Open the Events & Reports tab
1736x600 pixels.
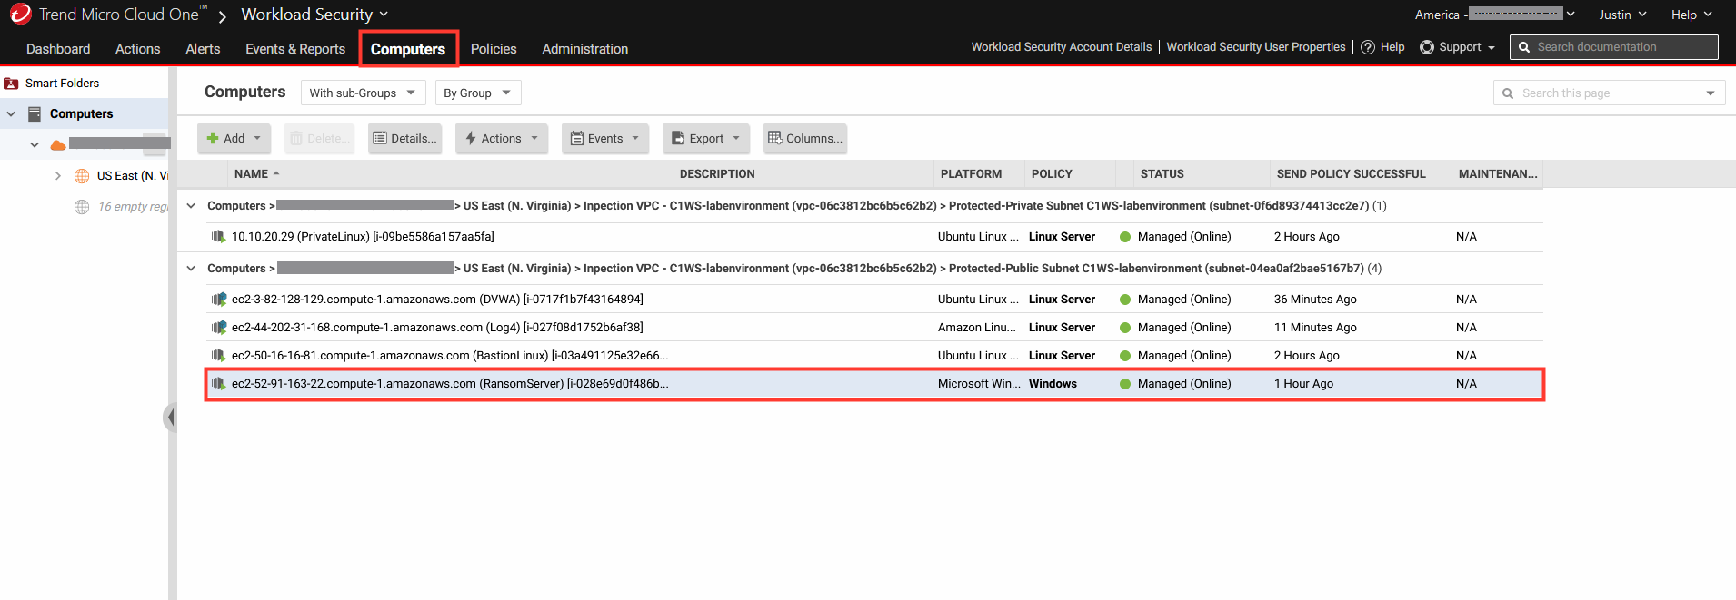[295, 49]
